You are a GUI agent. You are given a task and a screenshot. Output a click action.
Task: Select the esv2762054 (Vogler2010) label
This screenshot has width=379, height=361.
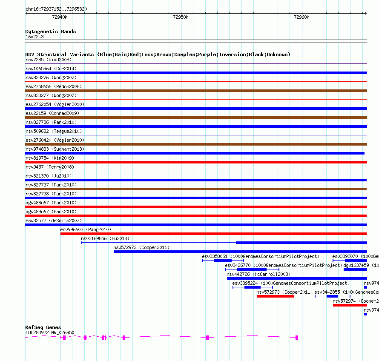point(55,104)
